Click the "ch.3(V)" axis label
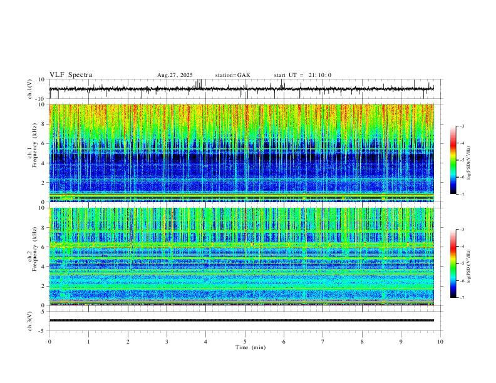The width and height of the screenshot is (496, 383). point(30,321)
